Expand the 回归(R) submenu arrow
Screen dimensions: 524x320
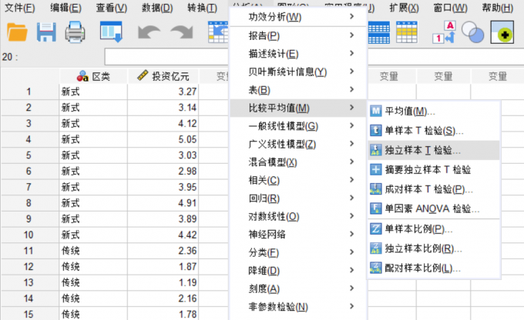pos(351,198)
